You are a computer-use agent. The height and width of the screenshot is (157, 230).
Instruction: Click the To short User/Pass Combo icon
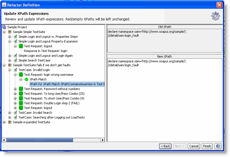(x=21, y=98)
